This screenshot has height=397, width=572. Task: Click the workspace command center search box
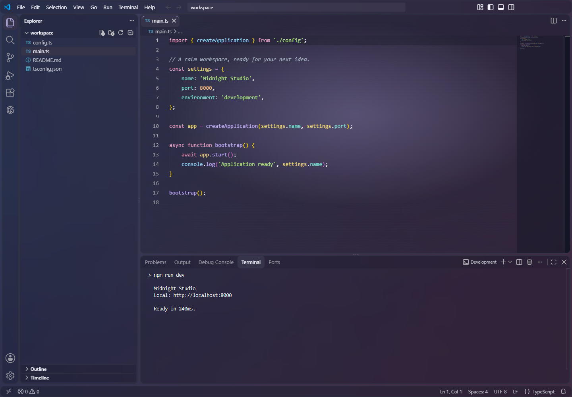[296, 7]
